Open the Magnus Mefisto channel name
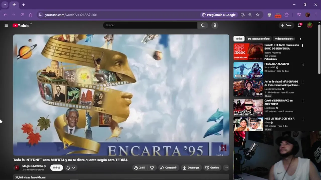This screenshot has height=180, width=321. (33, 166)
